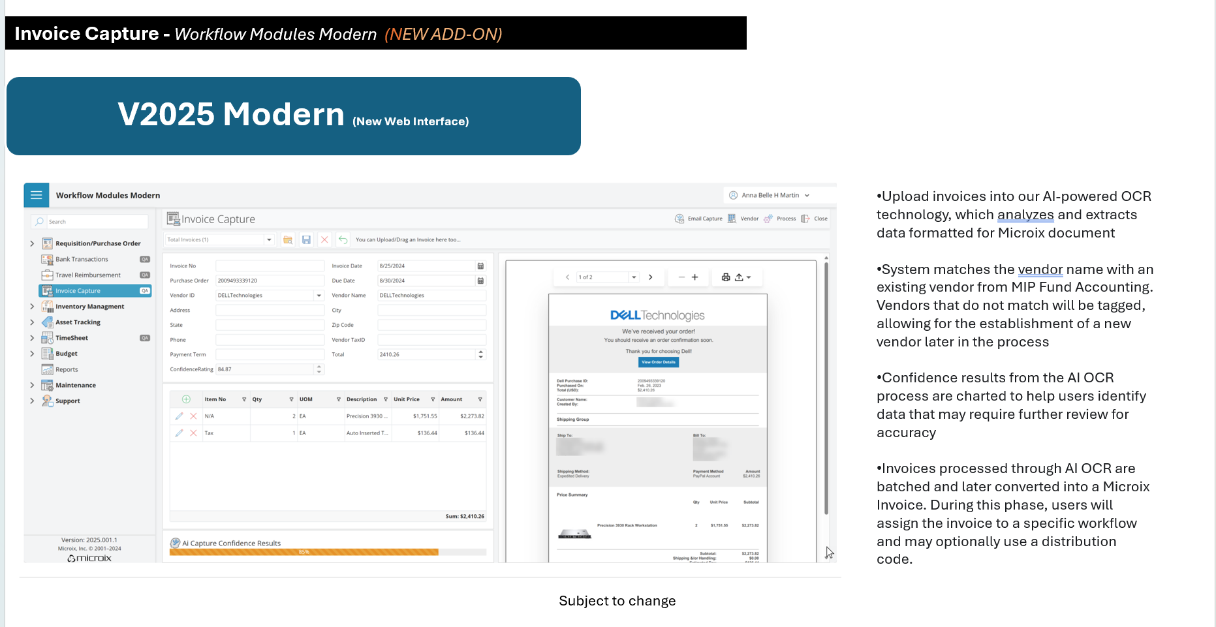This screenshot has height=627, width=1216.
Task: Click the Address input field
Action: pyautogui.click(x=270, y=311)
